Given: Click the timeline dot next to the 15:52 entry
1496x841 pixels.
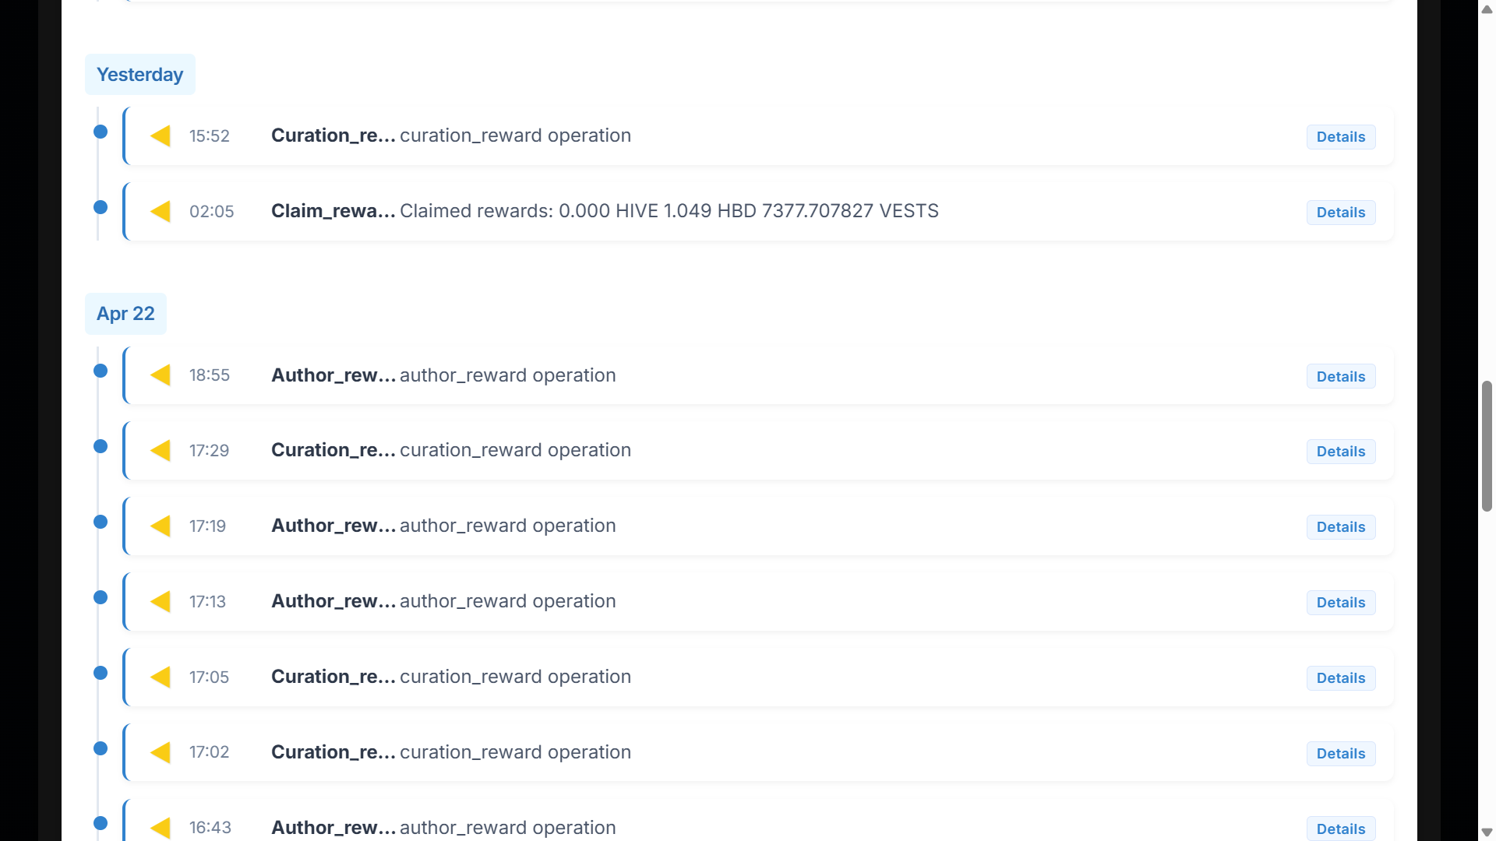Looking at the screenshot, I should tap(100, 132).
